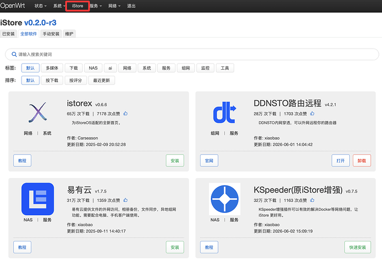Switch to the 全部软件 tab
Image resolution: width=382 pixels, height=260 pixels.
point(28,34)
